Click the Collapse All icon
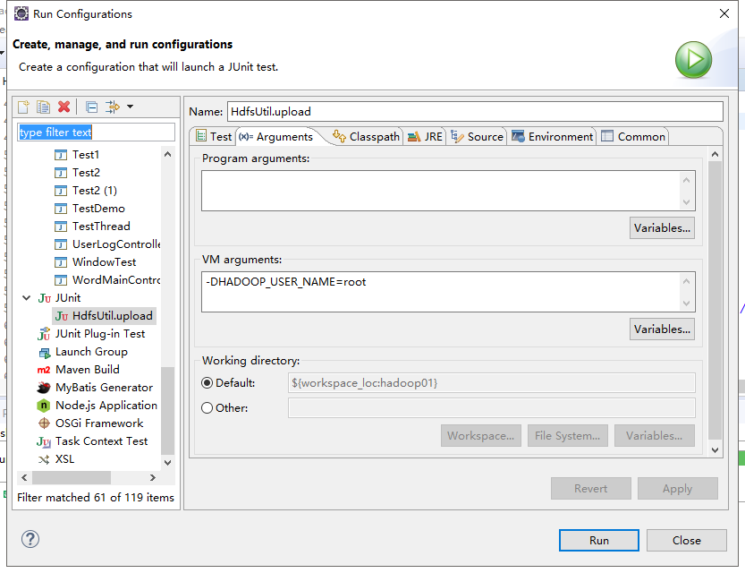Viewport: 745px width, 573px height. pos(91,107)
